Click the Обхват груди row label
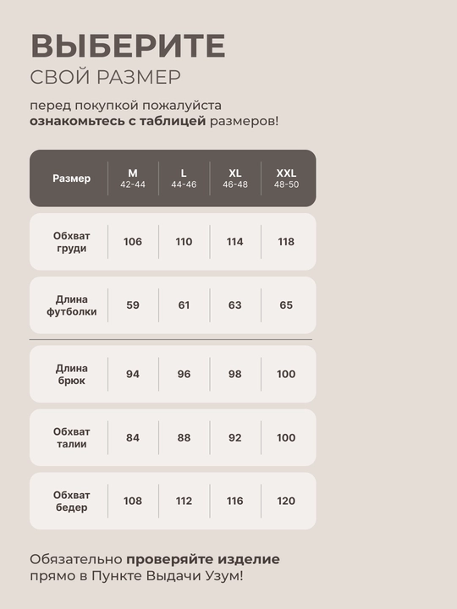This screenshot has width=457, height=609. coord(71,242)
